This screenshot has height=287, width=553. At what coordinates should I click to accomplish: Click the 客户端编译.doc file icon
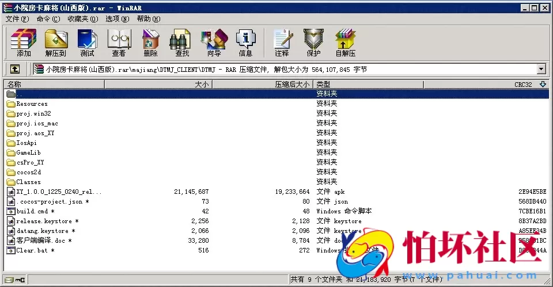pyautogui.click(x=11, y=240)
